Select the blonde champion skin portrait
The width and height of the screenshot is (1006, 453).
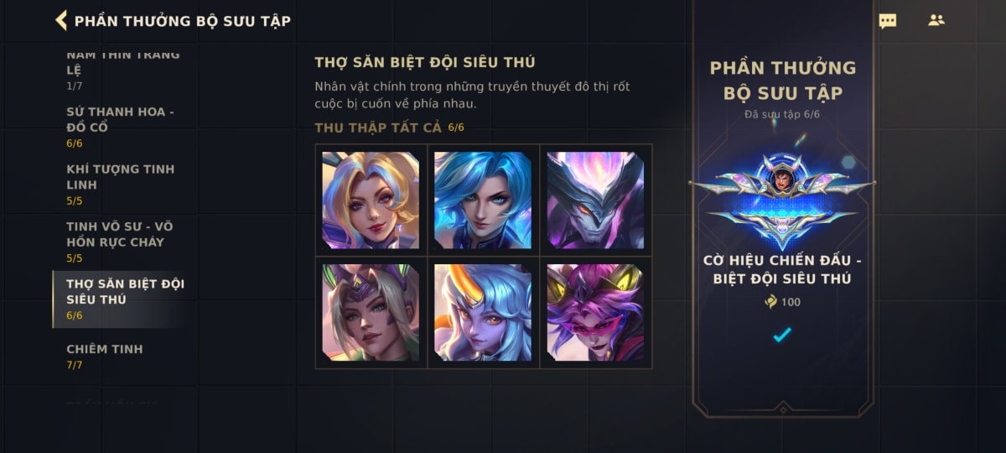click(x=371, y=200)
